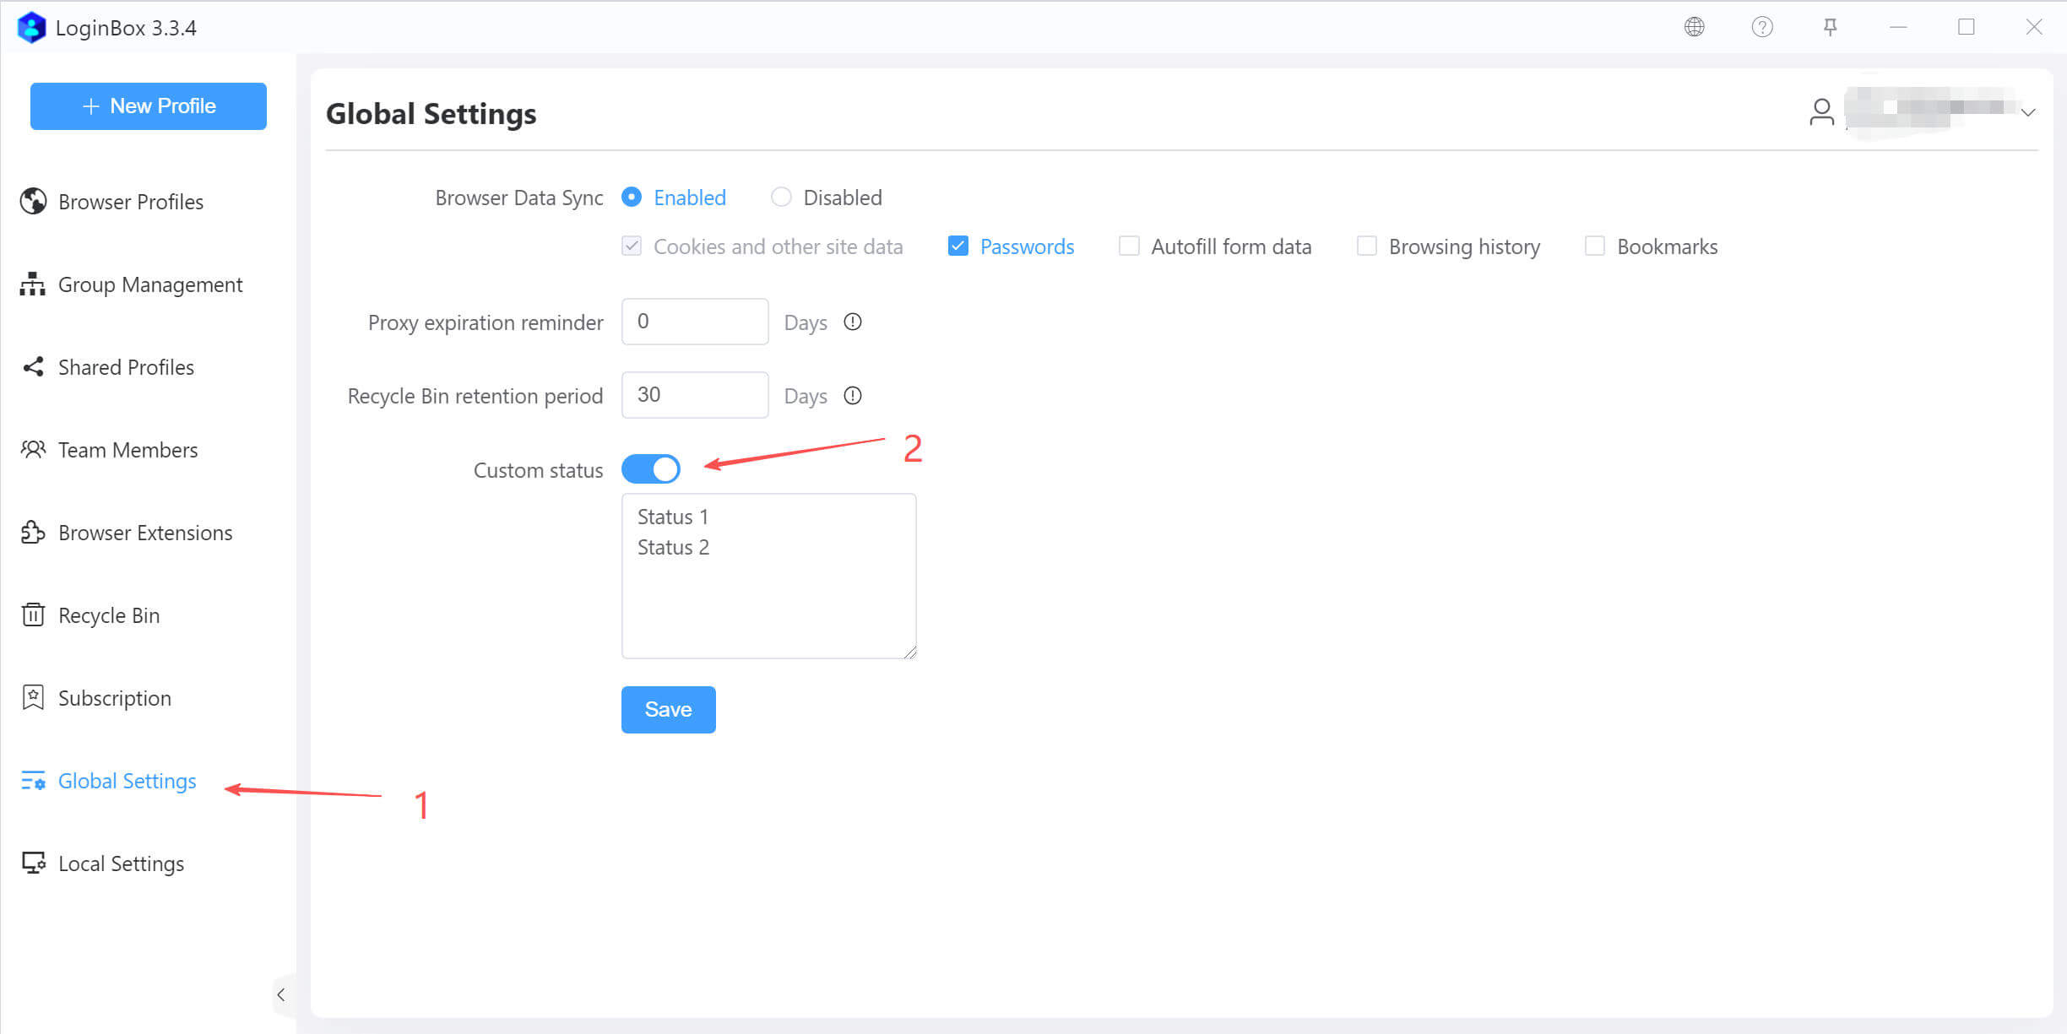Click the proxy expiration reminder info icon
This screenshot has height=1034, width=2067.
[x=853, y=322]
